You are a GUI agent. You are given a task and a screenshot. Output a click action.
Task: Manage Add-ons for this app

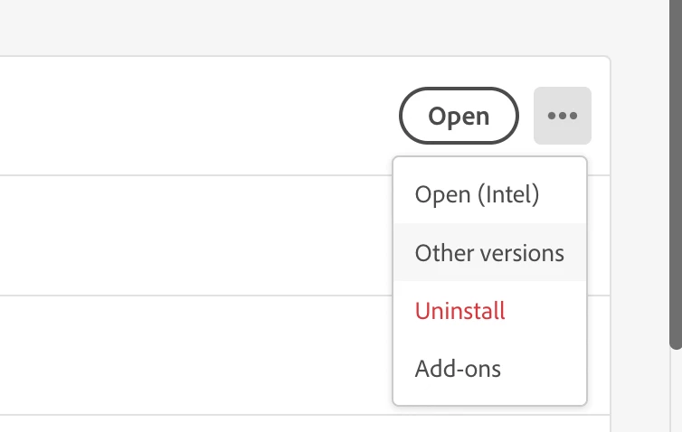(458, 369)
